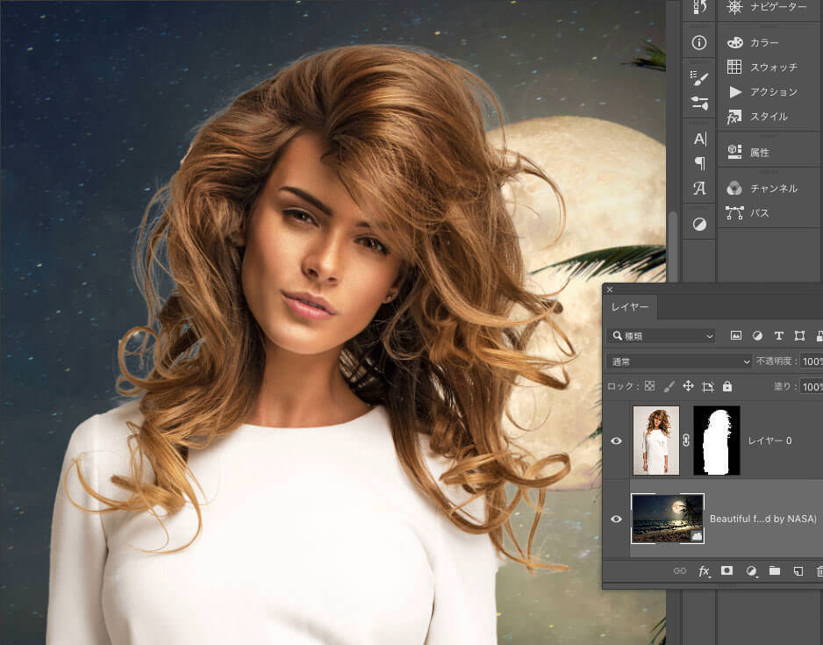
Task: Create a new layer
Action: pyautogui.click(x=798, y=571)
